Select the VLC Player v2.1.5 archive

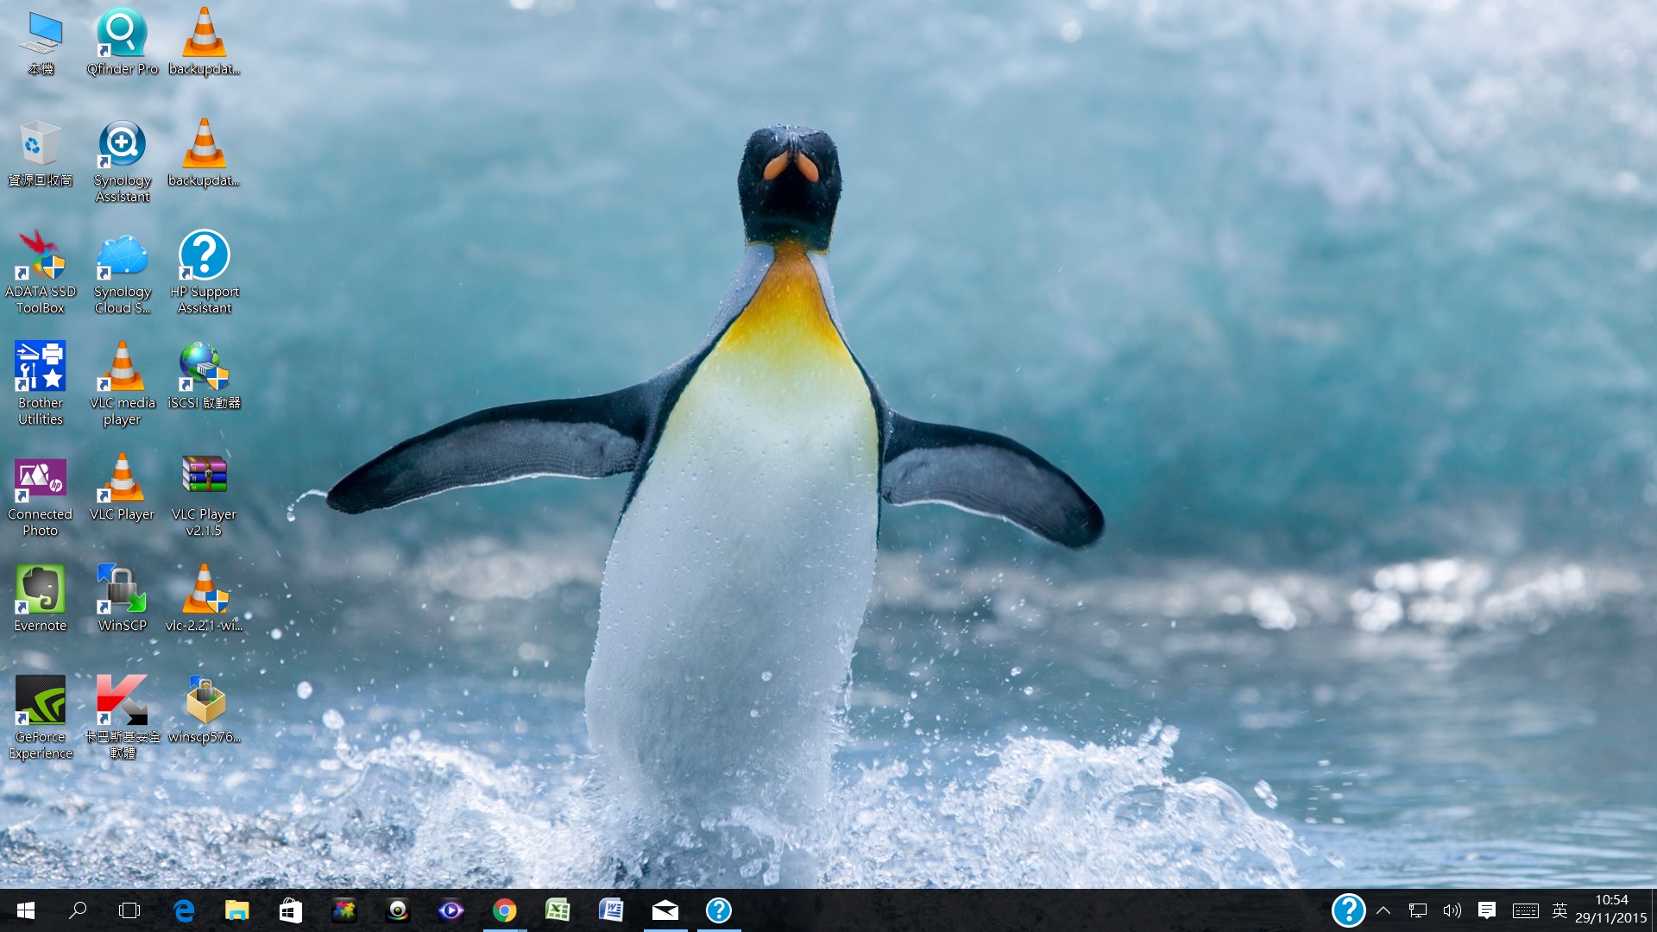[205, 495]
